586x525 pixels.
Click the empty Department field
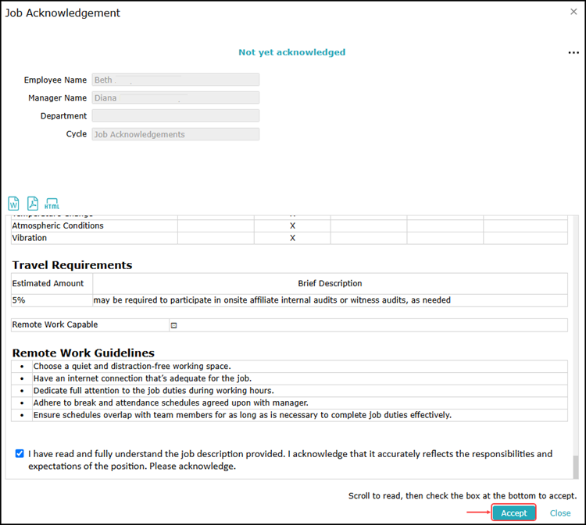pos(175,116)
